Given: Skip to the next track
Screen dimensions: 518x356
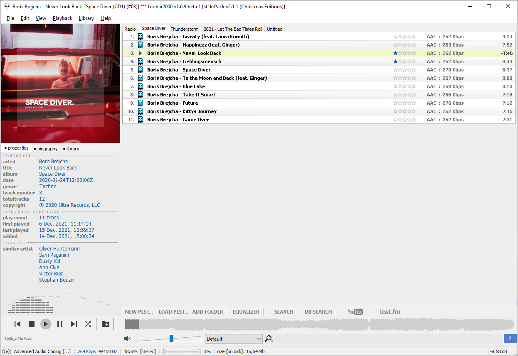Looking at the screenshot, I should 74,324.
